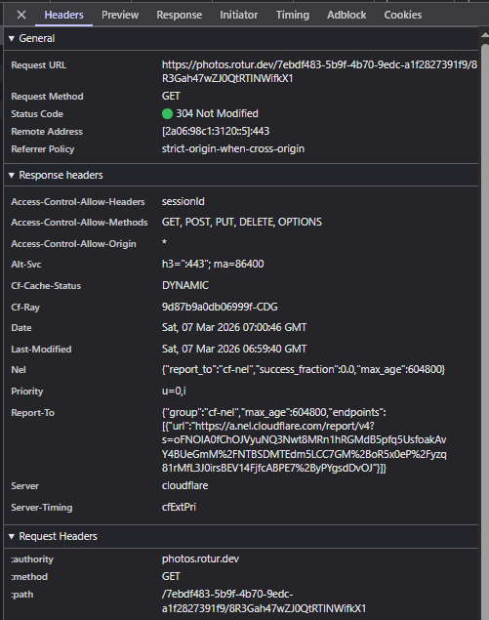Click the Report-To cloudflare URL value
The image size is (489, 620).
pyautogui.click(x=304, y=440)
